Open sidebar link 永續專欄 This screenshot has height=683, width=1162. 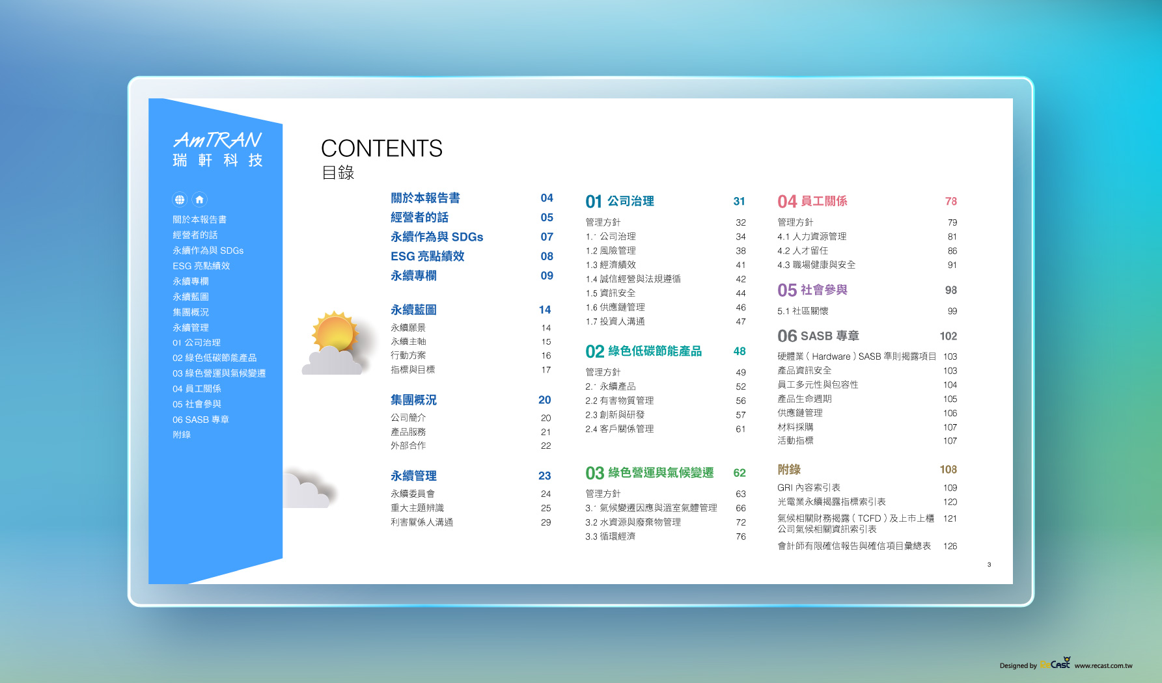pyautogui.click(x=191, y=281)
